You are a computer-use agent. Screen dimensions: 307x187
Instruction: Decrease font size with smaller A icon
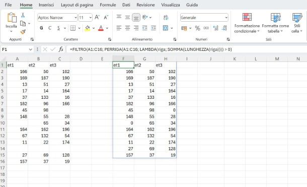pyautogui.click(x=106, y=18)
